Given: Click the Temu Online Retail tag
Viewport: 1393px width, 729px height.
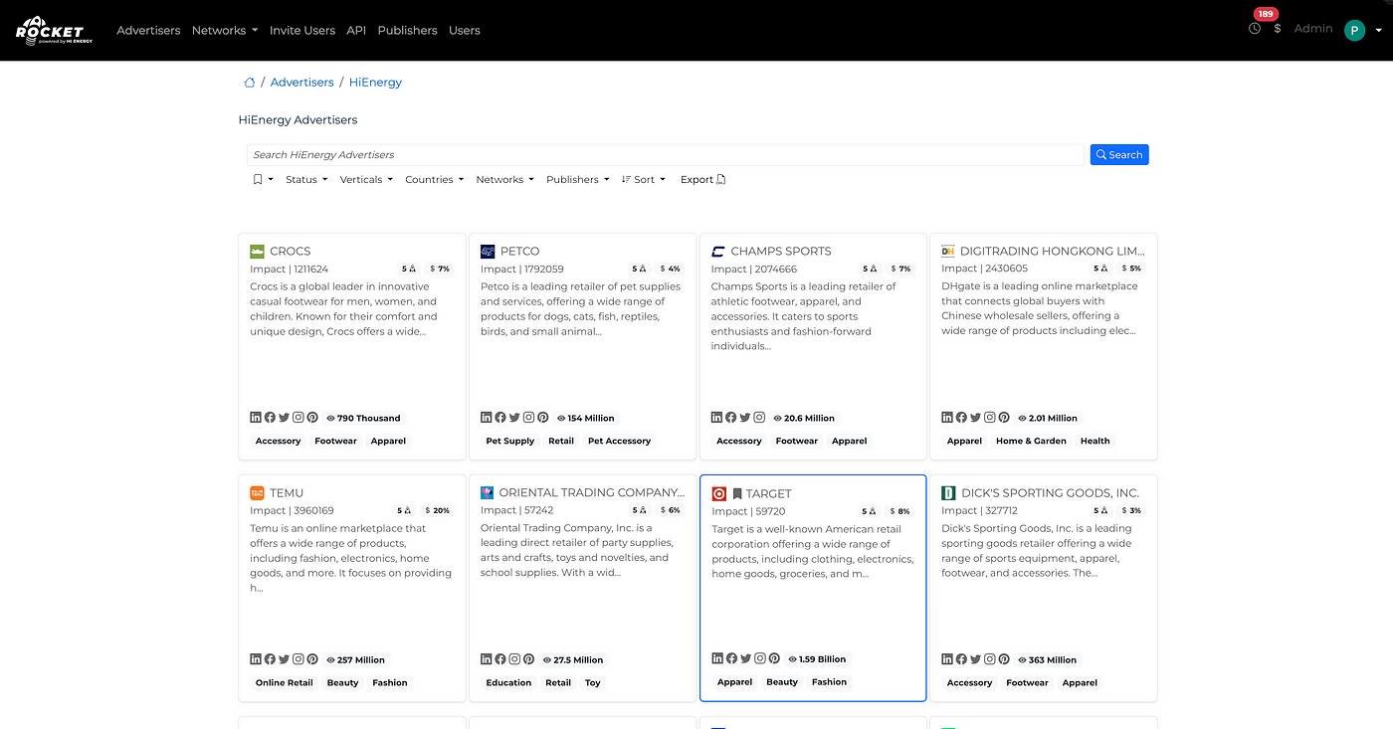Looking at the screenshot, I should click(x=285, y=682).
